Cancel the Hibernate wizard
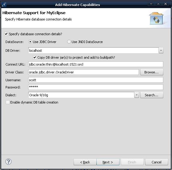 (x=157, y=162)
